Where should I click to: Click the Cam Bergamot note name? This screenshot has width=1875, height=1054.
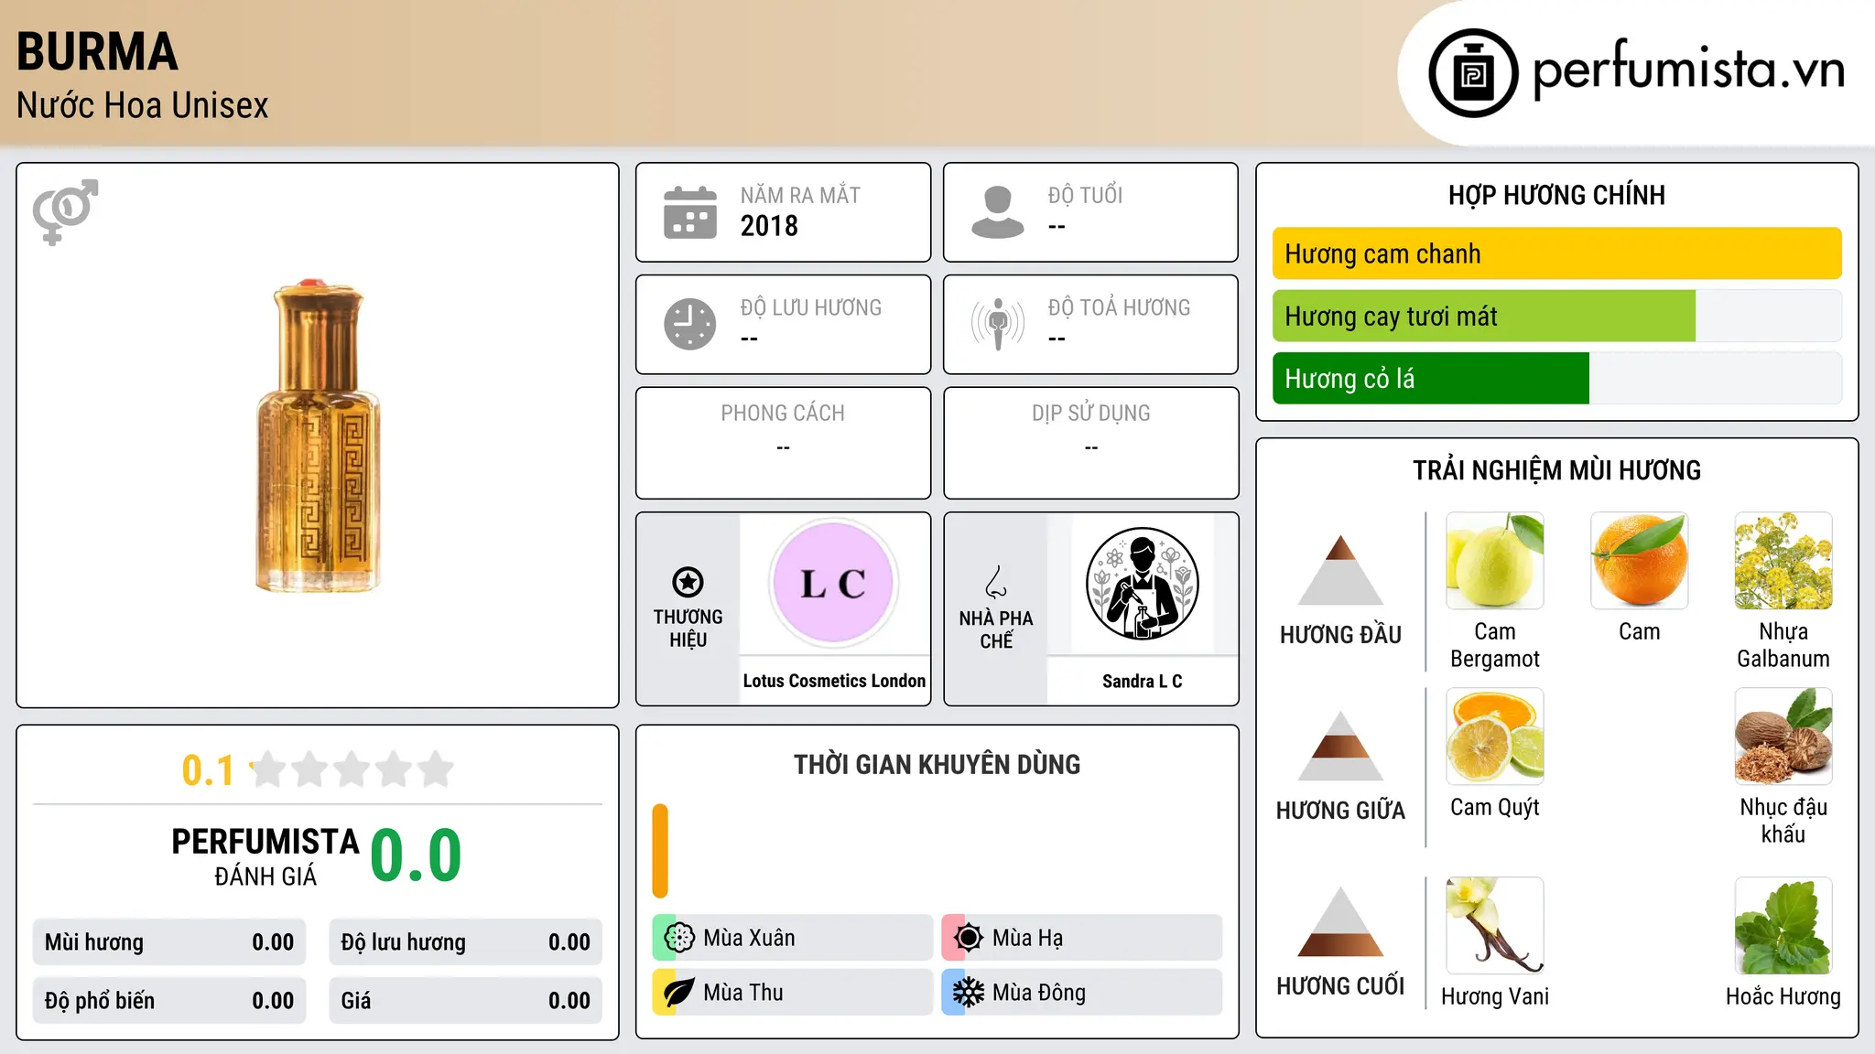click(1495, 645)
